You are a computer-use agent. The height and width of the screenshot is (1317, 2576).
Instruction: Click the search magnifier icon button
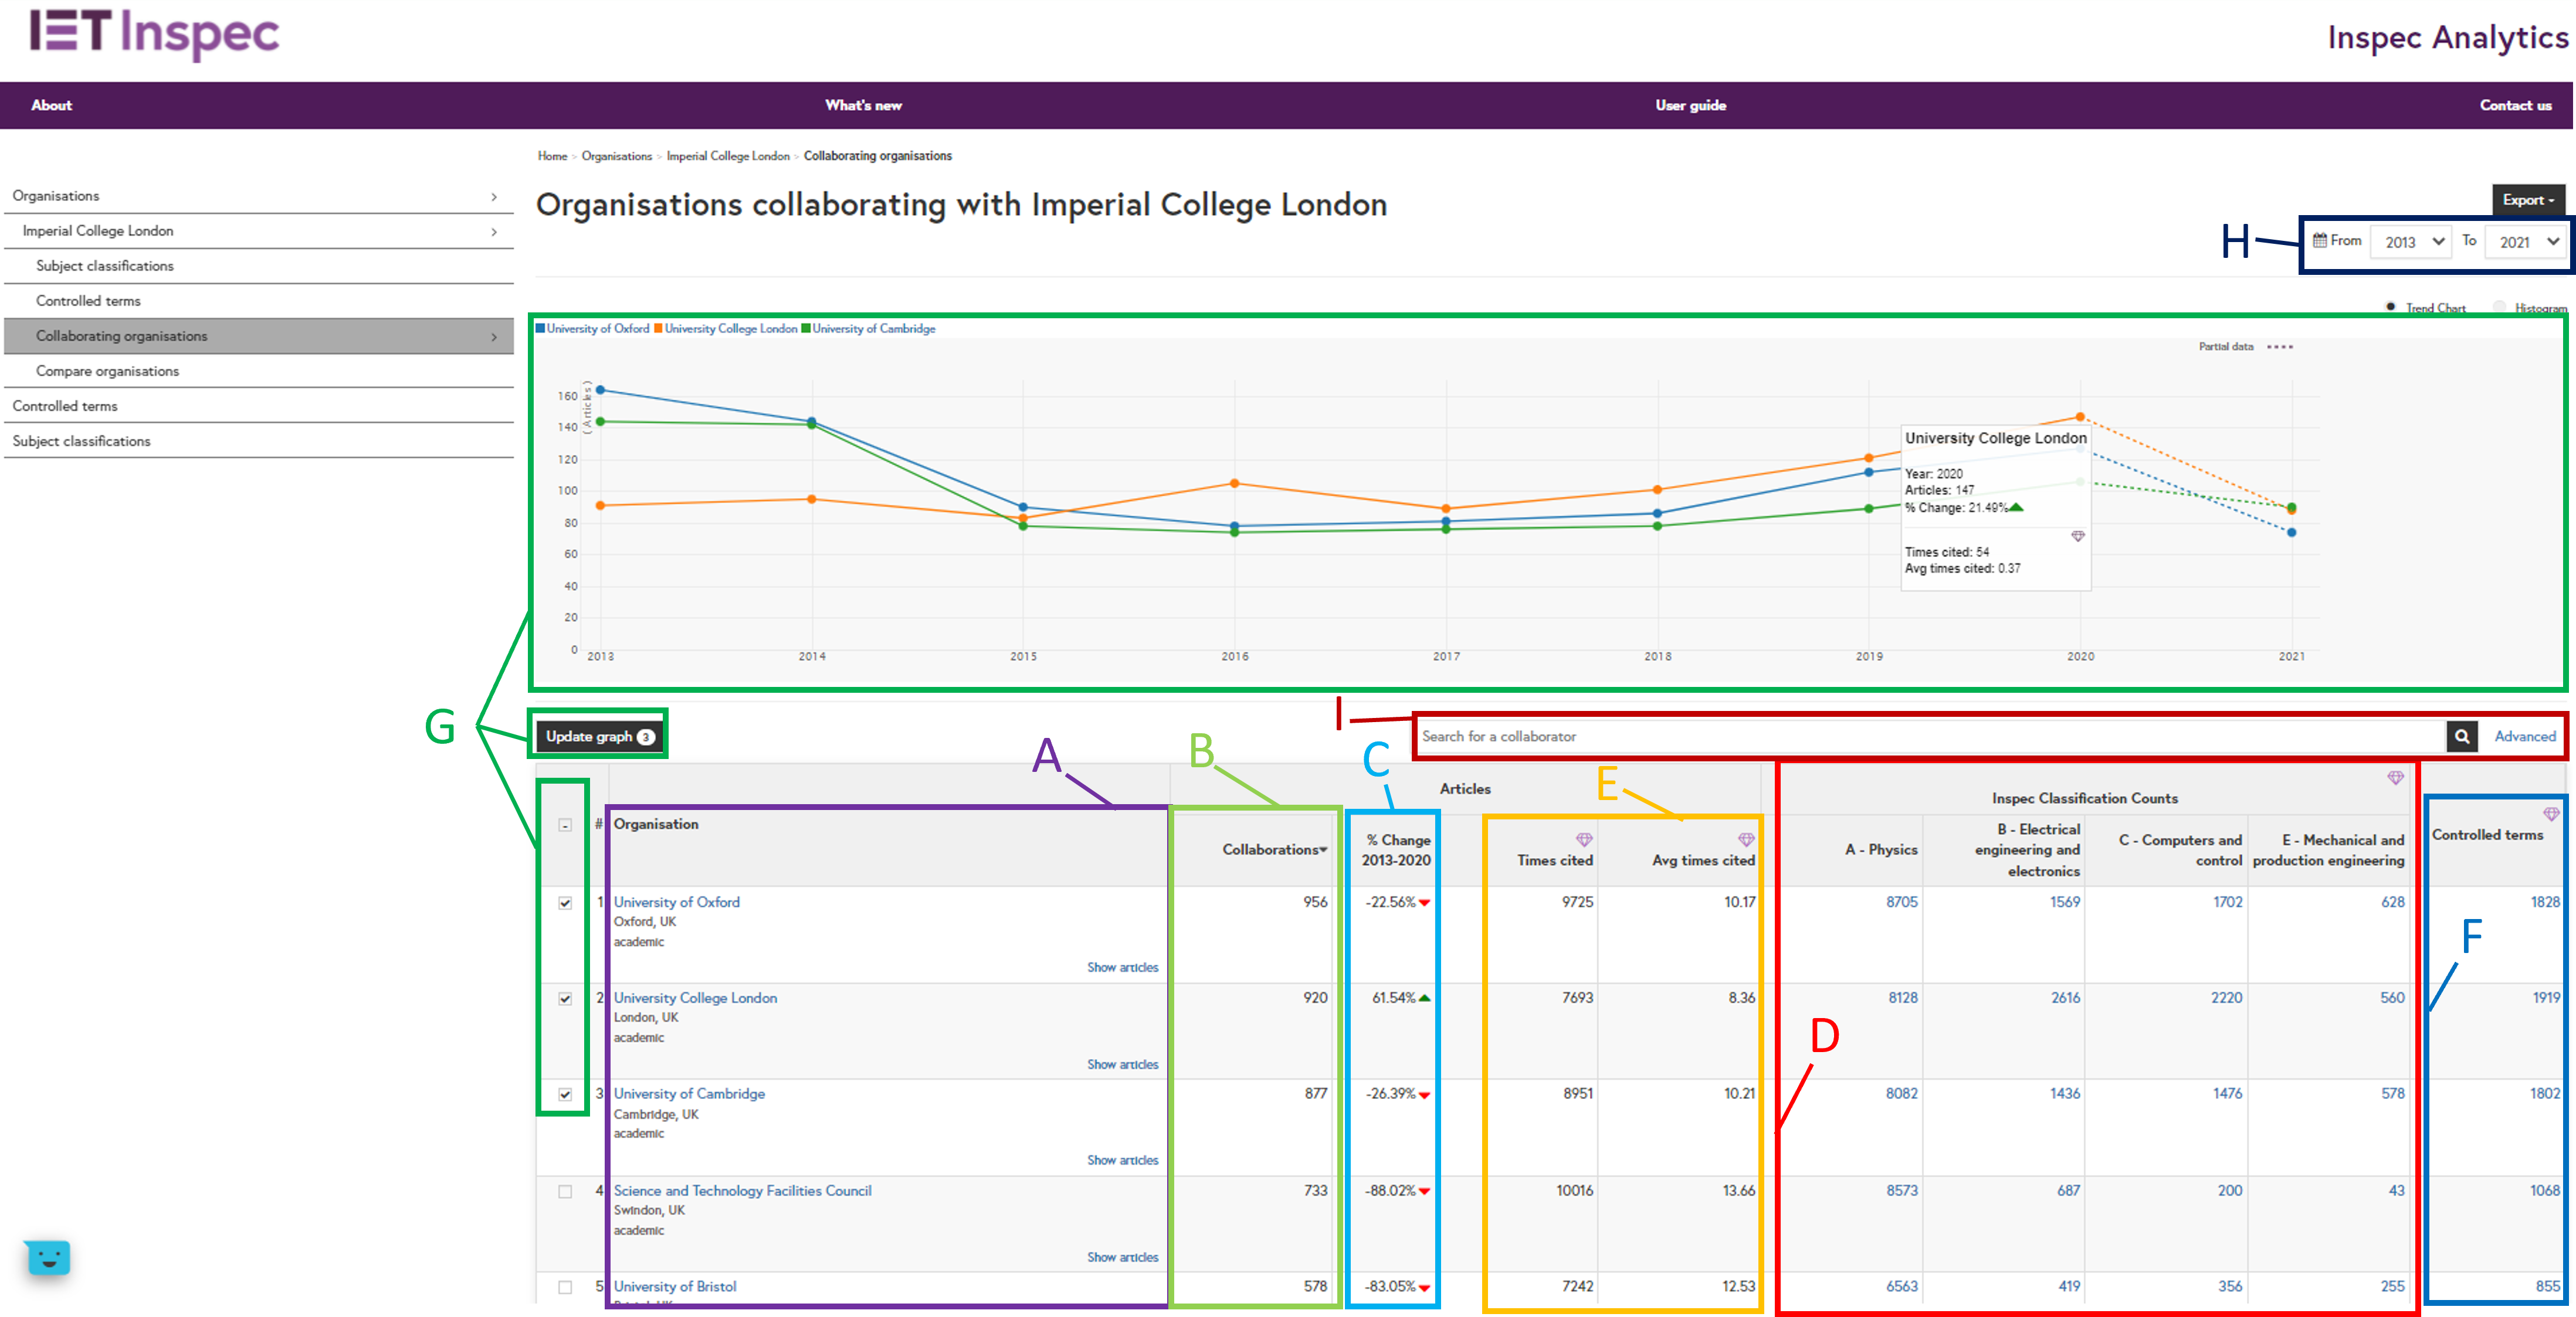[x=2461, y=736]
